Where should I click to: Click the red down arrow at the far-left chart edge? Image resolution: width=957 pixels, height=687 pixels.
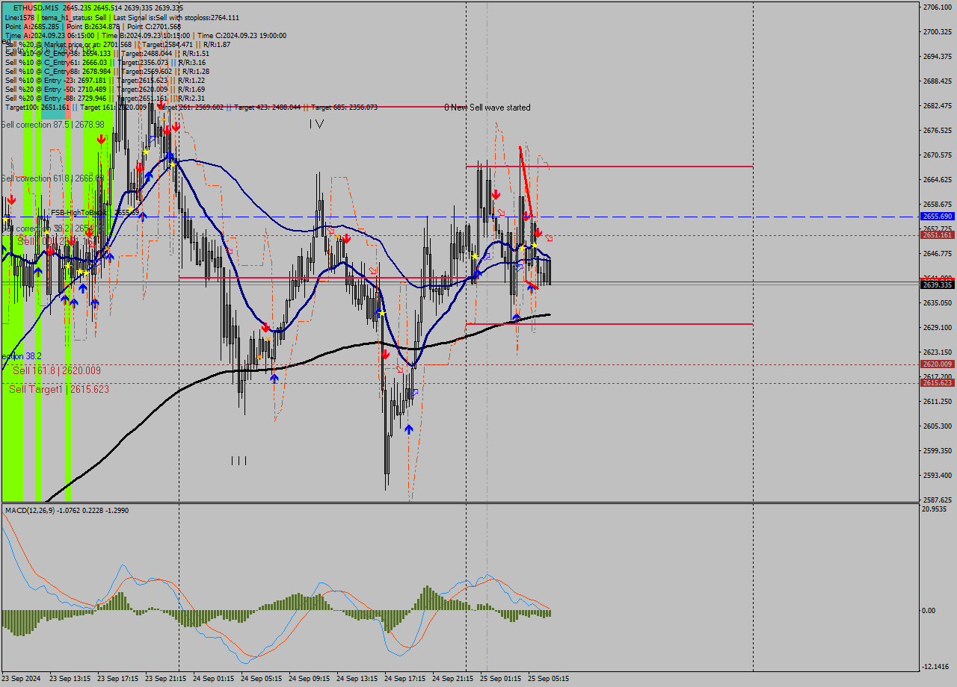(x=11, y=200)
